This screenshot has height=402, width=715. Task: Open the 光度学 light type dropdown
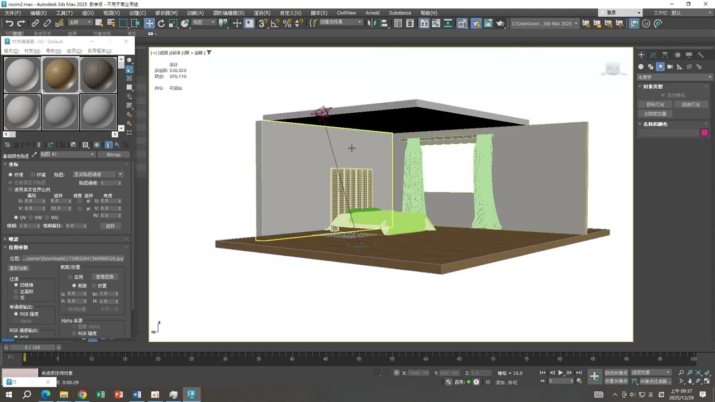click(675, 77)
